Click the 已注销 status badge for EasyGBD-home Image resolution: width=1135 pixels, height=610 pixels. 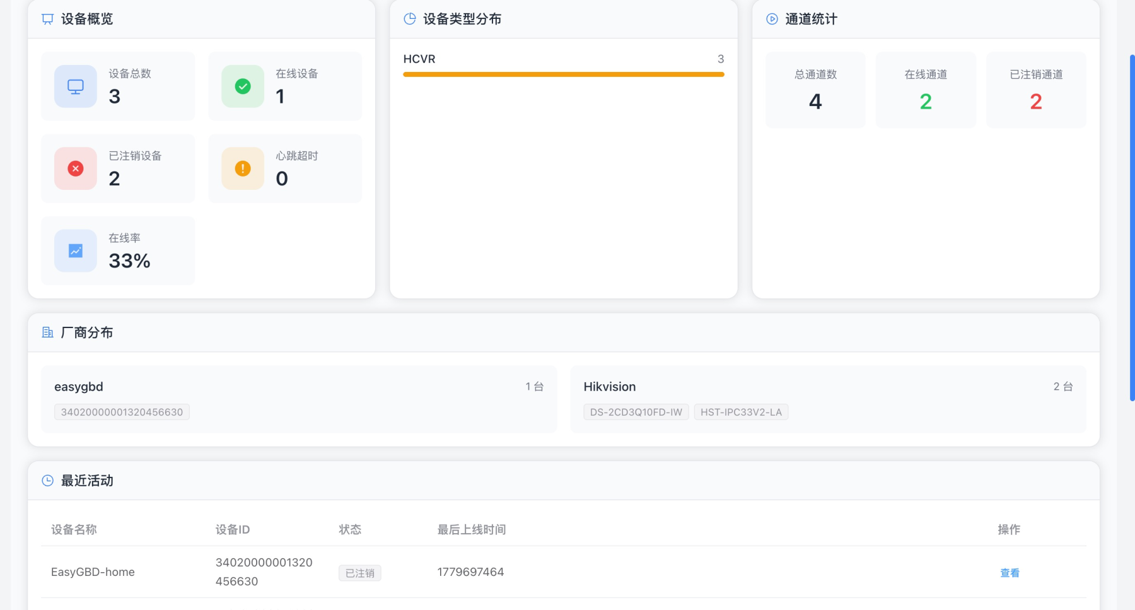point(360,573)
